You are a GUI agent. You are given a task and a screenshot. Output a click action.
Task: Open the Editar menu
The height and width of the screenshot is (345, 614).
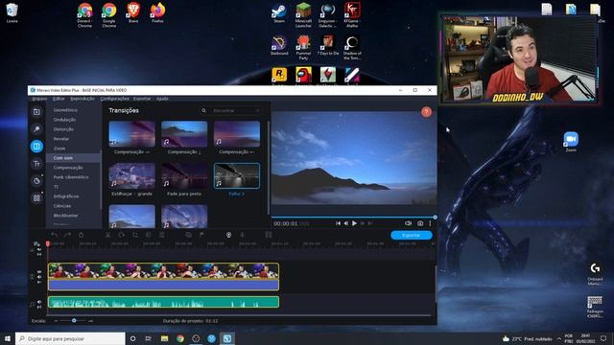(x=59, y=99)
